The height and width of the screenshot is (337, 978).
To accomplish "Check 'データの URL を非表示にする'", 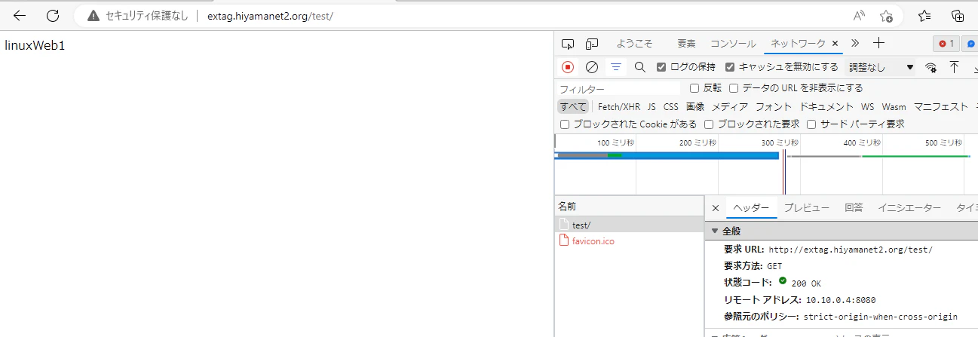I will tap(734, 88).
